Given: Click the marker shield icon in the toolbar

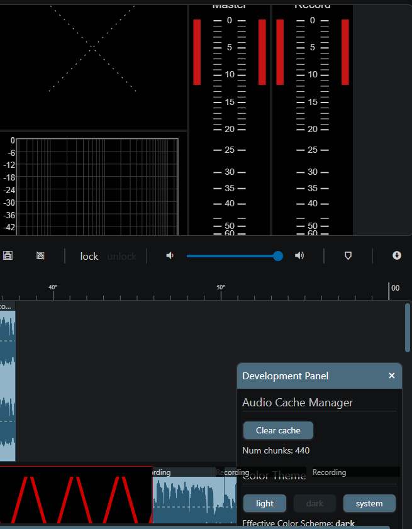Looking at the screenshot, I should (x=348, y=256).
